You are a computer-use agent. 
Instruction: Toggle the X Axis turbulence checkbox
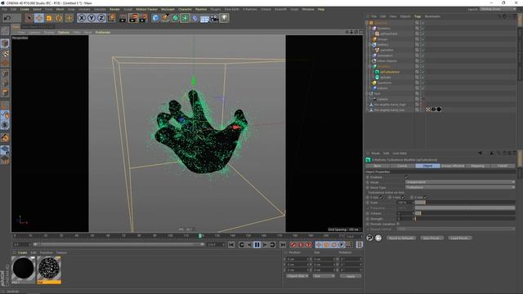tap(382, 198)
